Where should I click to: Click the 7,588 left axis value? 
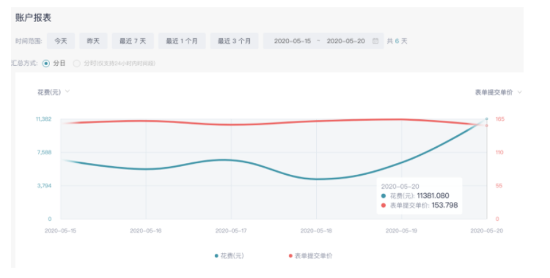(44, 152)
